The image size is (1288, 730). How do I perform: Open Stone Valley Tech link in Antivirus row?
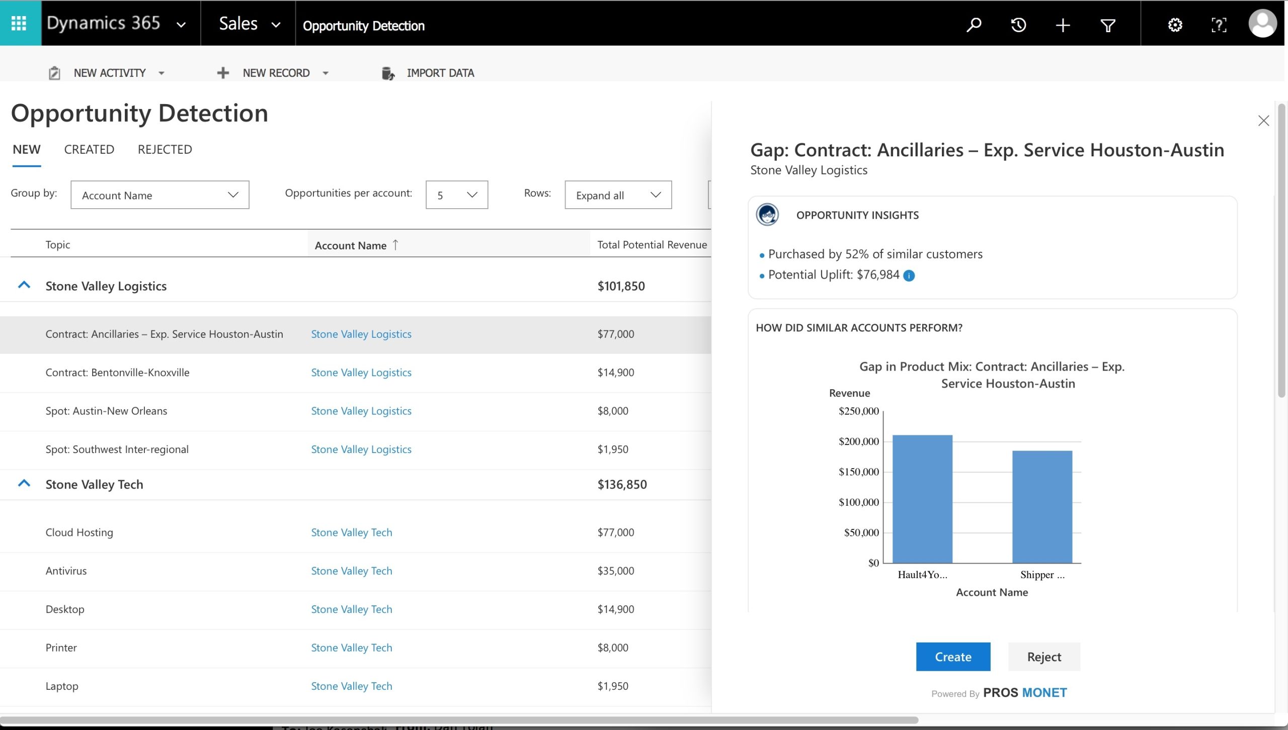pyautogui.click(x=351, y=571)
